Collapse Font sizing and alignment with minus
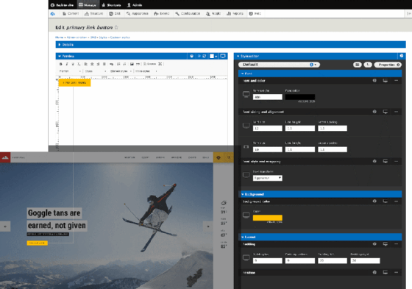412x289 pixels. pyautogui.click(x=397, y=112)
